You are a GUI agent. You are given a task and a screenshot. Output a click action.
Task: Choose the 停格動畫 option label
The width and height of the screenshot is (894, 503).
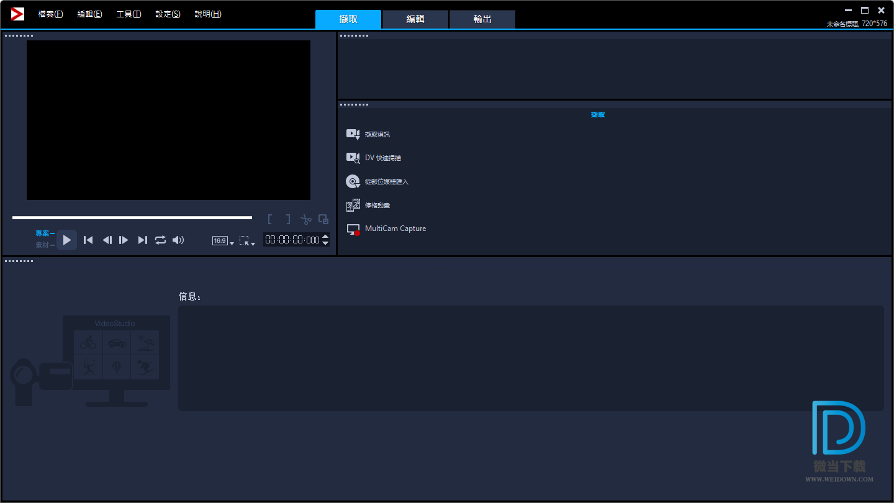(377, 205)
